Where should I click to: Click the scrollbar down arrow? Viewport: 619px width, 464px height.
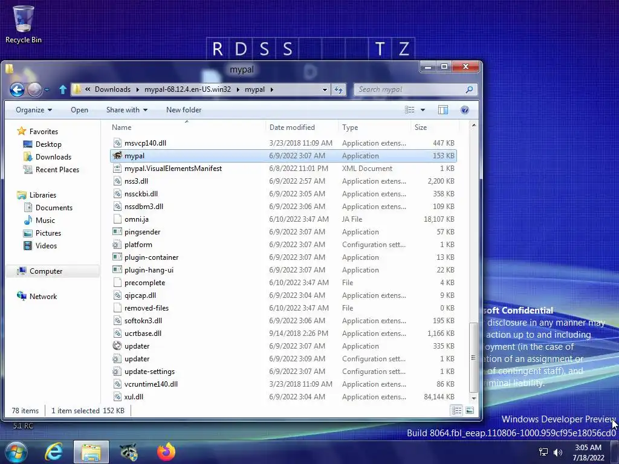(x=473, y=398)
